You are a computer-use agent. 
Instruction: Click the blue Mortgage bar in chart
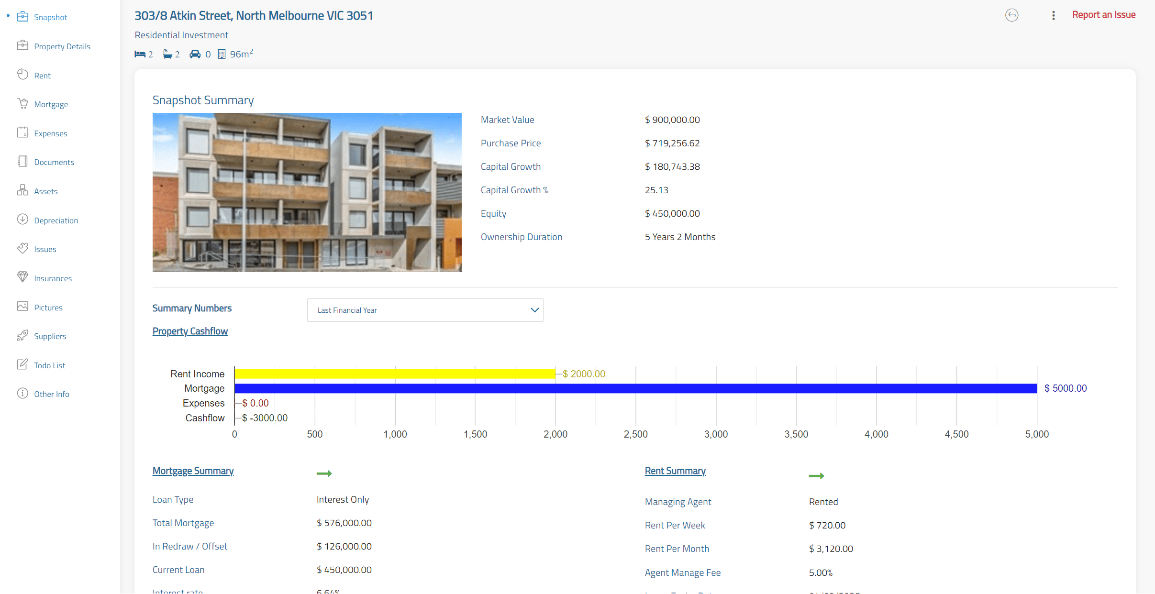(x=635, y=388)
